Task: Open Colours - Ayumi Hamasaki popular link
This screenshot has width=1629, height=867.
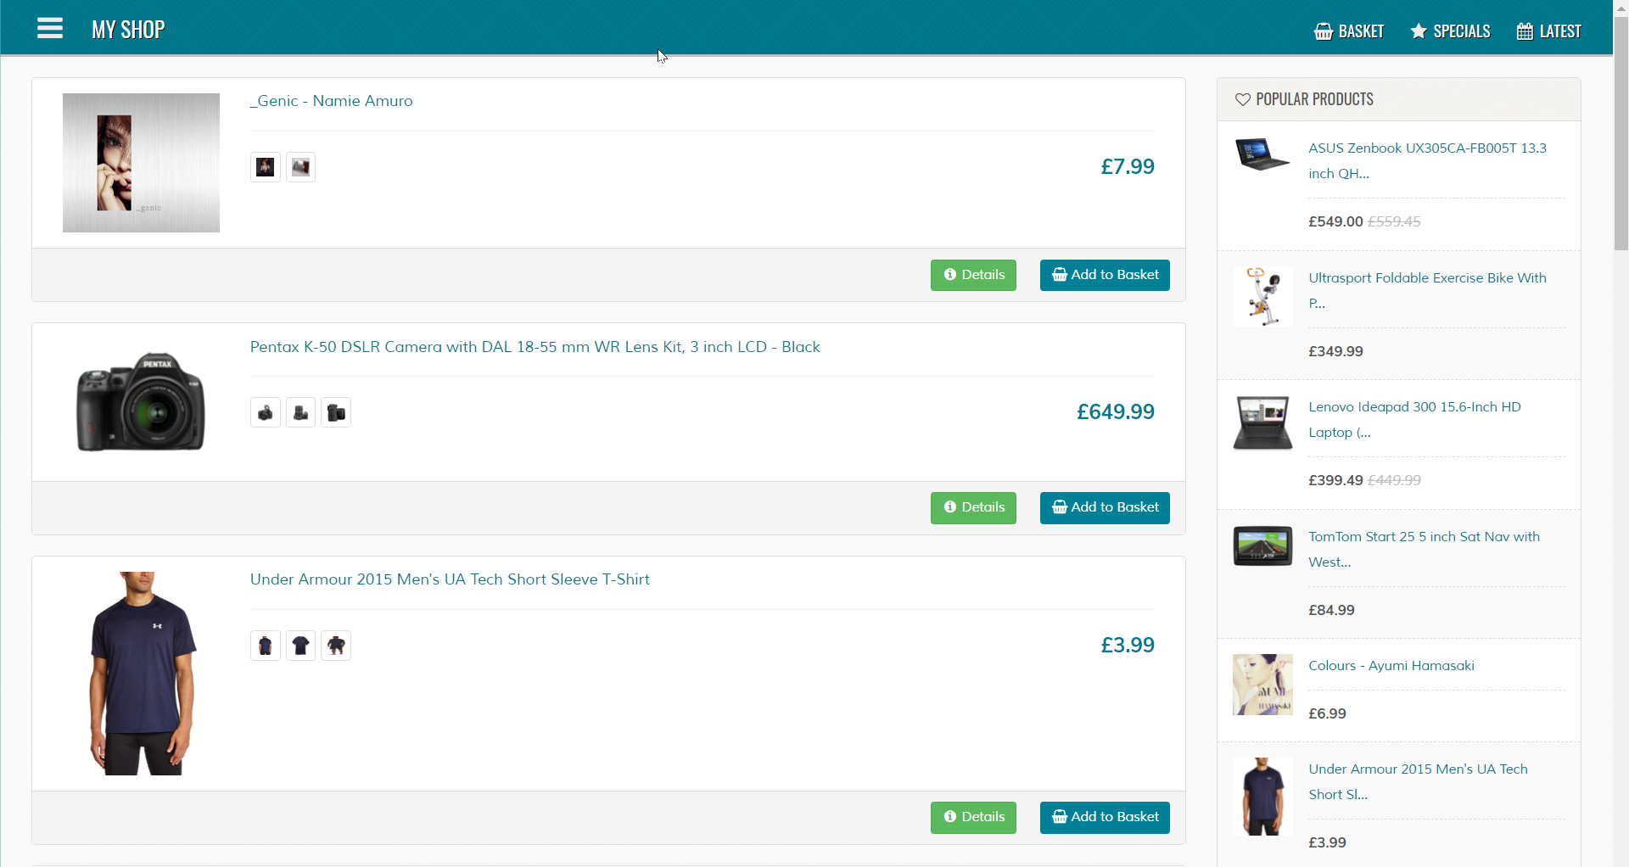Action: pos(1391,666)
